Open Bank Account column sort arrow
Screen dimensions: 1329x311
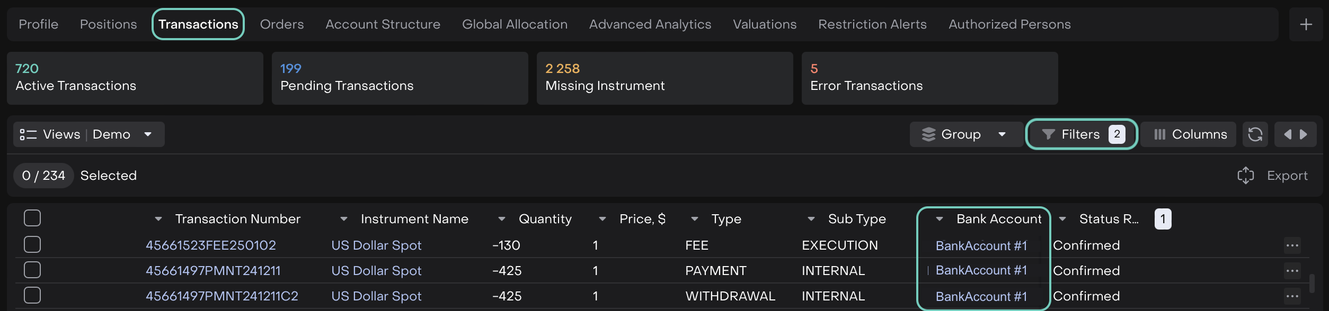pyautogui.click(x=940, y=219)
